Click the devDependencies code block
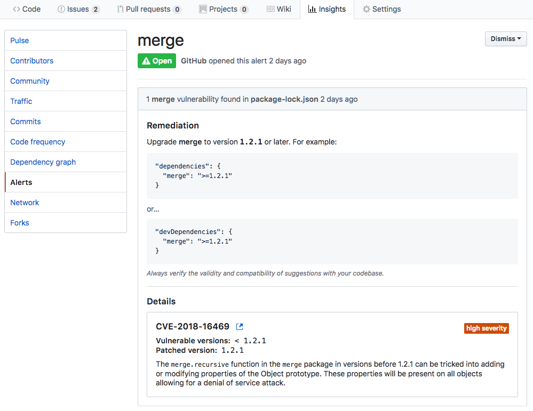Screen dimensions: 533x411 (x=332, y=241)
